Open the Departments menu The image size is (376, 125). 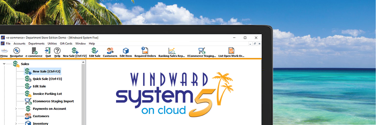pos(36,43)
